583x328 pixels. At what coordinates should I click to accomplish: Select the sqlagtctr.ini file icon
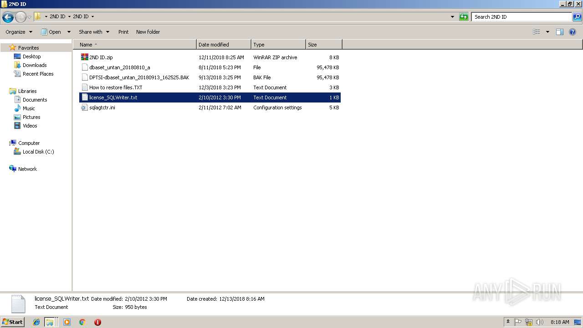coord(84,108)
